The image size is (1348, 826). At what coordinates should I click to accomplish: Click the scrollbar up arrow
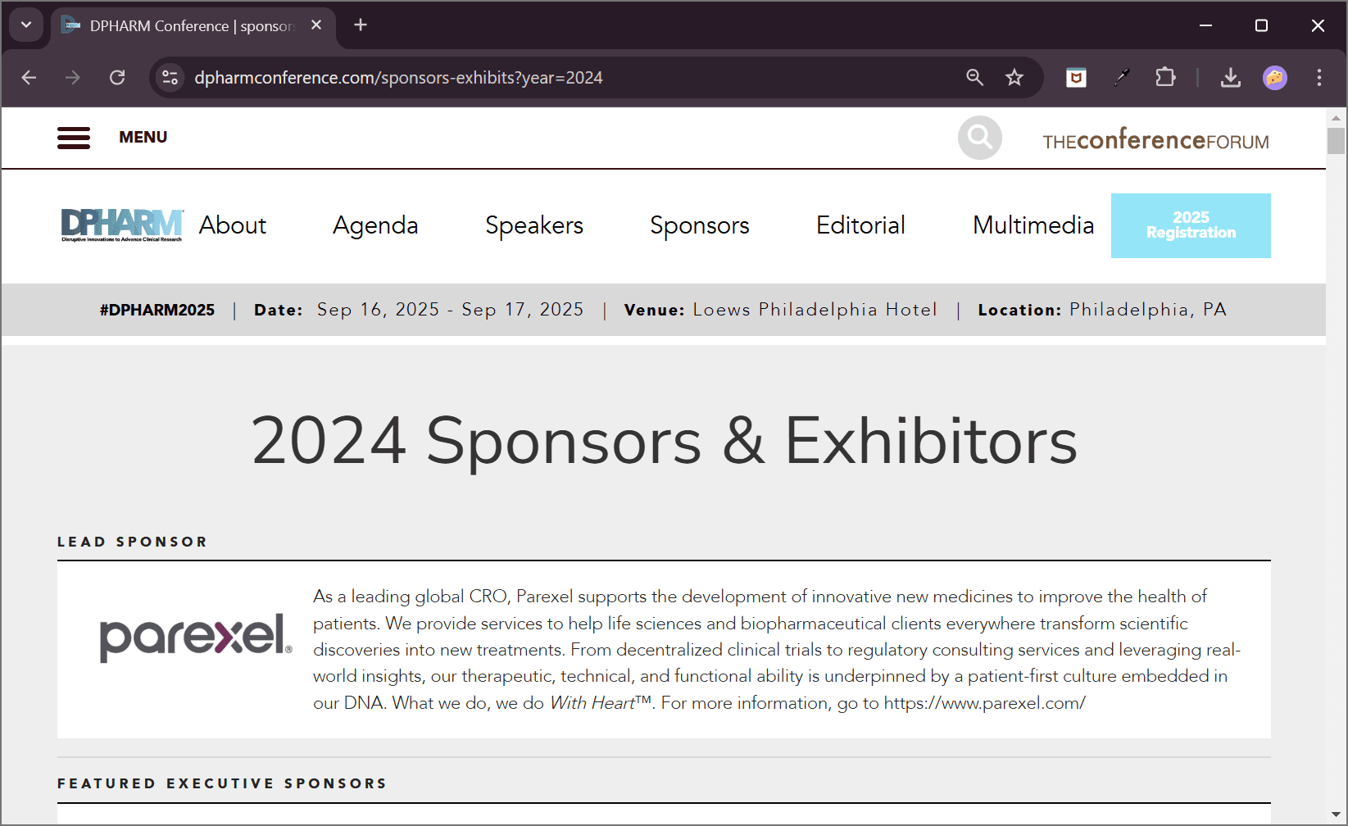[1336, 117]
